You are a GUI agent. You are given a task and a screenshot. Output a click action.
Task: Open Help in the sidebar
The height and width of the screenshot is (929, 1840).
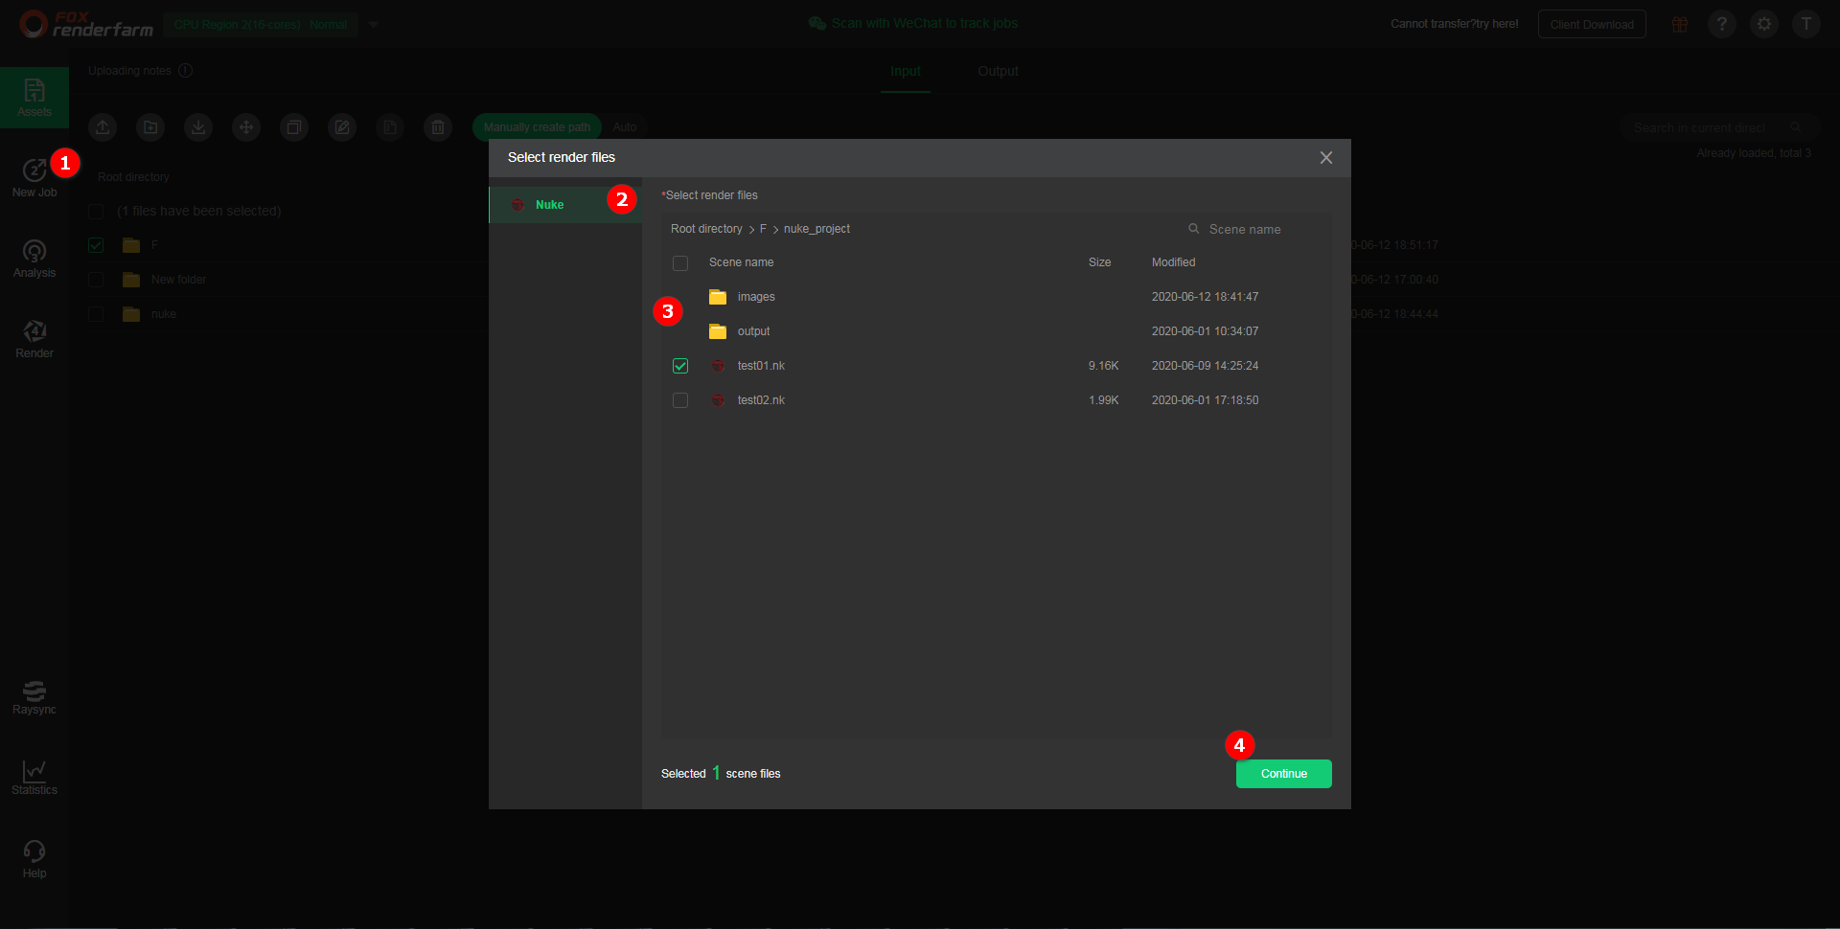point(34,858)
